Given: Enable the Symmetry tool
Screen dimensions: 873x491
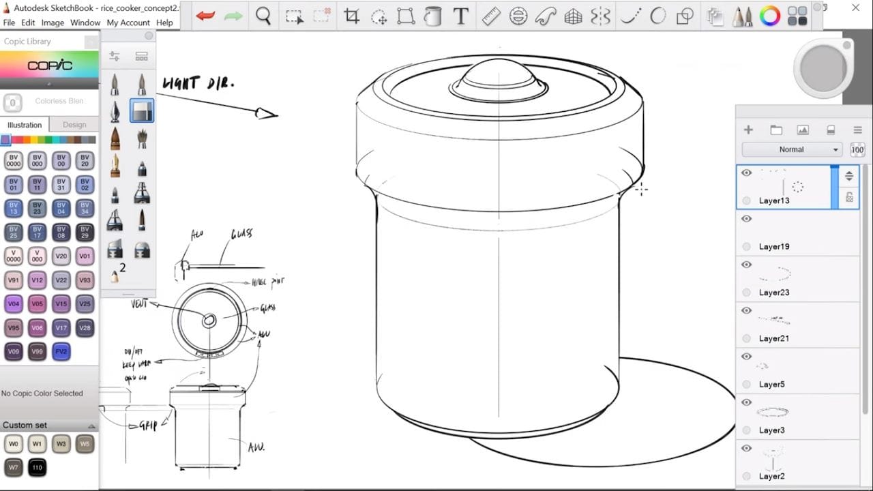Looking at the screenshot, I should coord(601,16).
